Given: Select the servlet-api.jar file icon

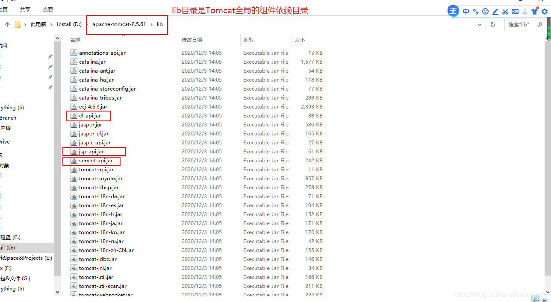Looking at the screenshot, I should pos(74,161).
